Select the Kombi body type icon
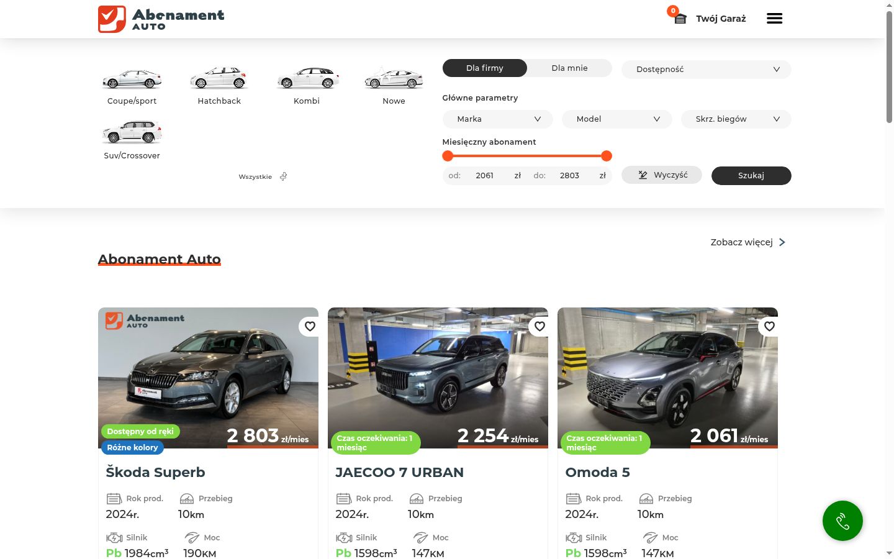Screen dimensions: 894x559 point(307,79)
